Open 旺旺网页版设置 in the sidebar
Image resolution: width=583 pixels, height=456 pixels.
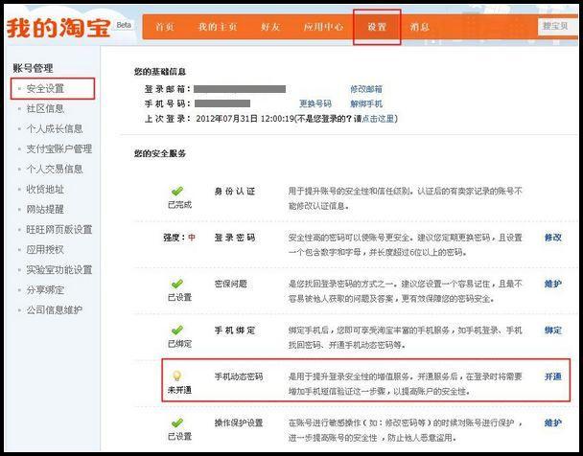58,229
